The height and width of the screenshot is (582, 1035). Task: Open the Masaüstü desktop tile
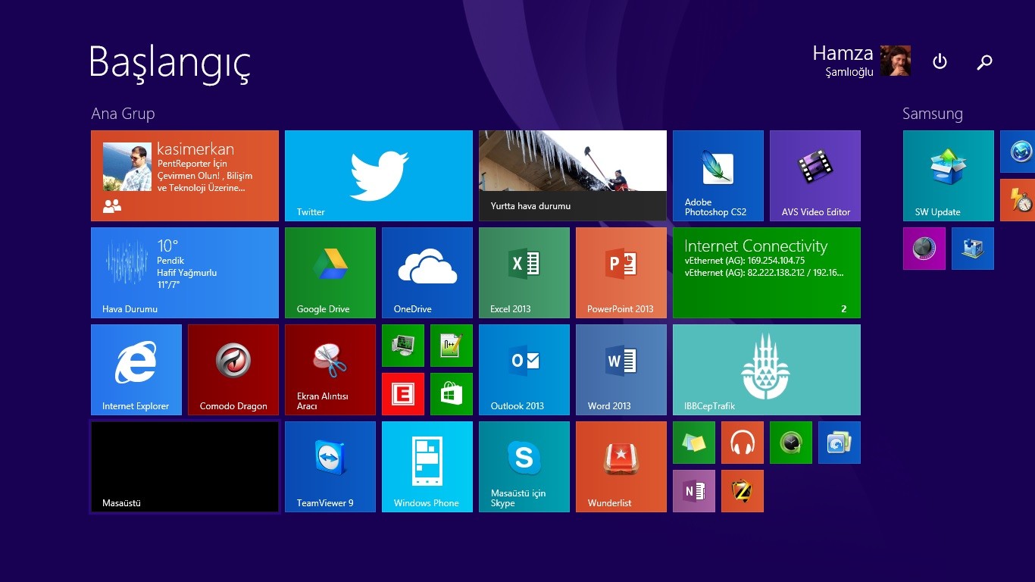pyautogui.click(x=185, y=467)
